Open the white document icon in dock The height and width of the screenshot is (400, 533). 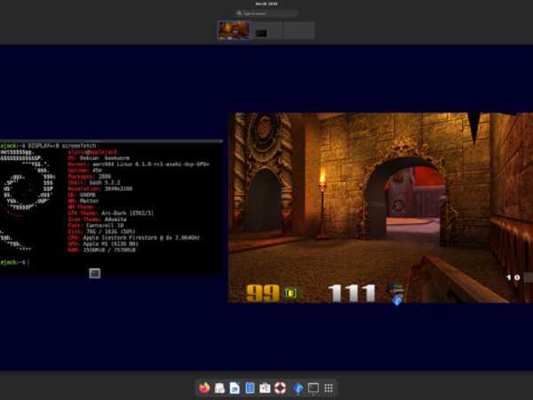pos(235,388)
